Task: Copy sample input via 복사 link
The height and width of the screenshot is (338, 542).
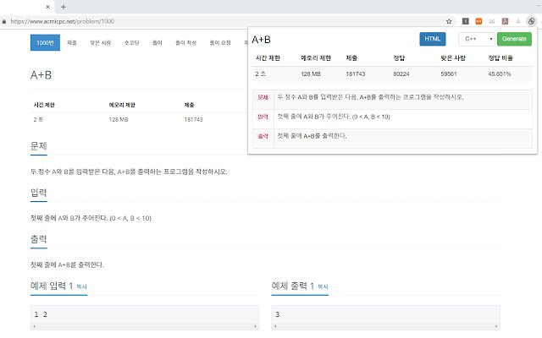Action: [x=81, y=286]
